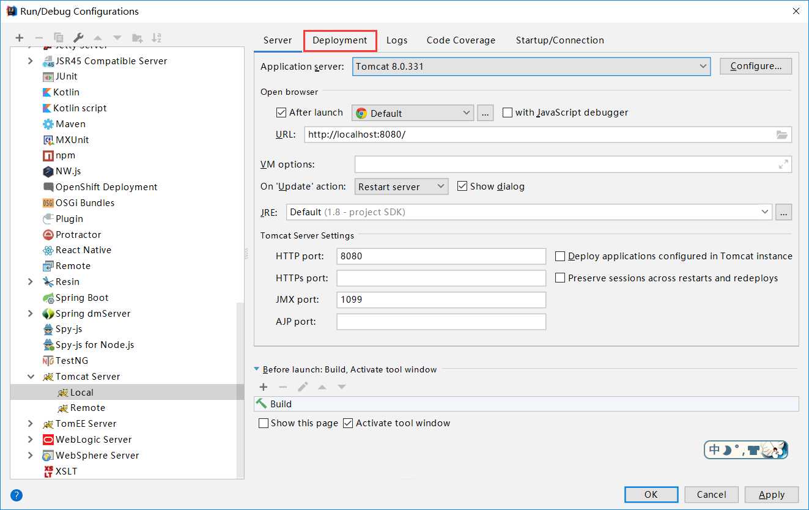Expand the JSR45 Compatible Server node
The image size is (809, 510).
tap(31, 61)
